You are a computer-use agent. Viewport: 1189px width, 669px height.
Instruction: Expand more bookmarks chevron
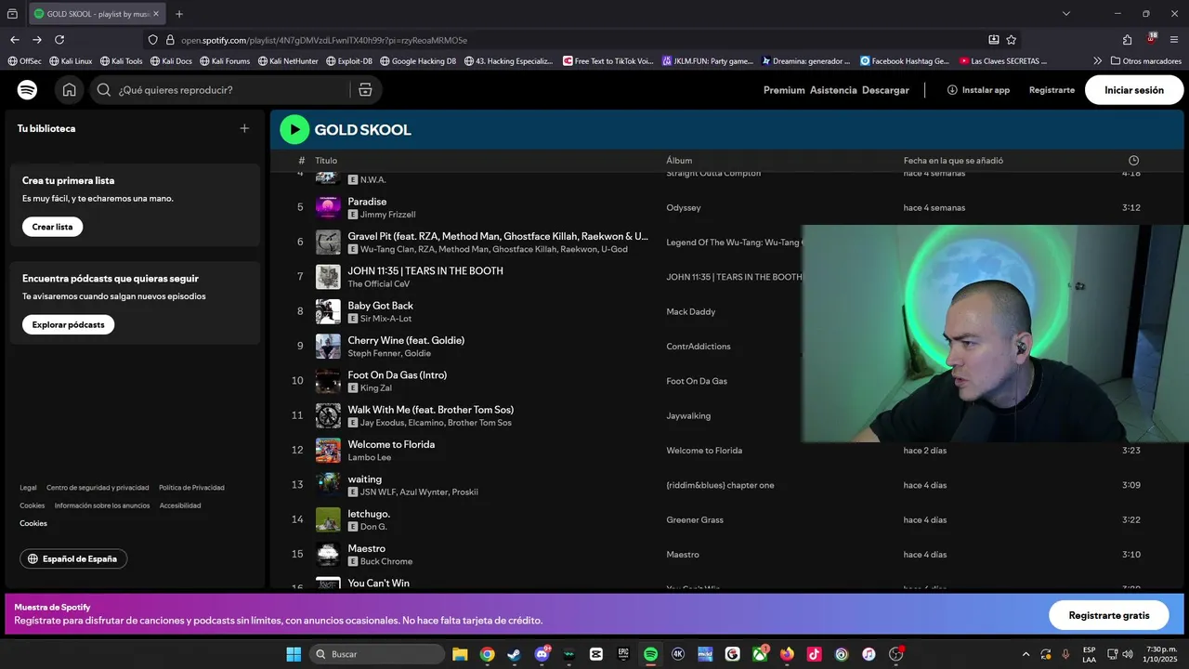click(1097, 61)
